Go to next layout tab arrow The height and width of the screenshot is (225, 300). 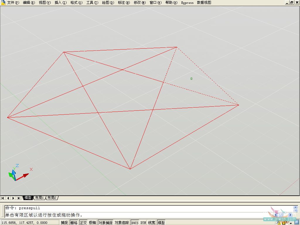click(x=13, y=198)
